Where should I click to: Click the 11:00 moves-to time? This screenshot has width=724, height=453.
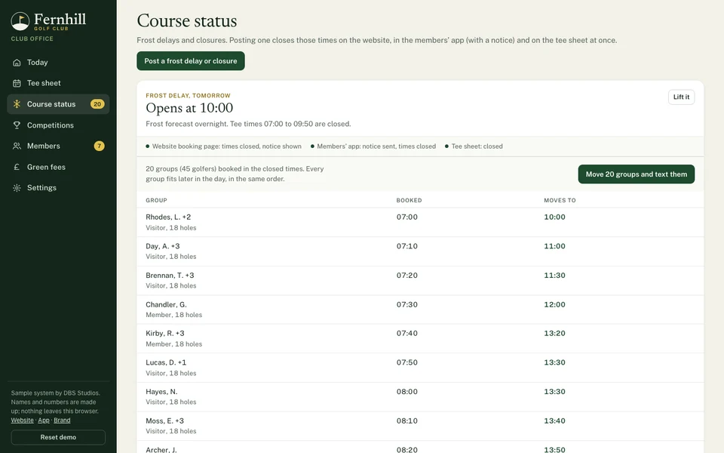coord(554,246)
